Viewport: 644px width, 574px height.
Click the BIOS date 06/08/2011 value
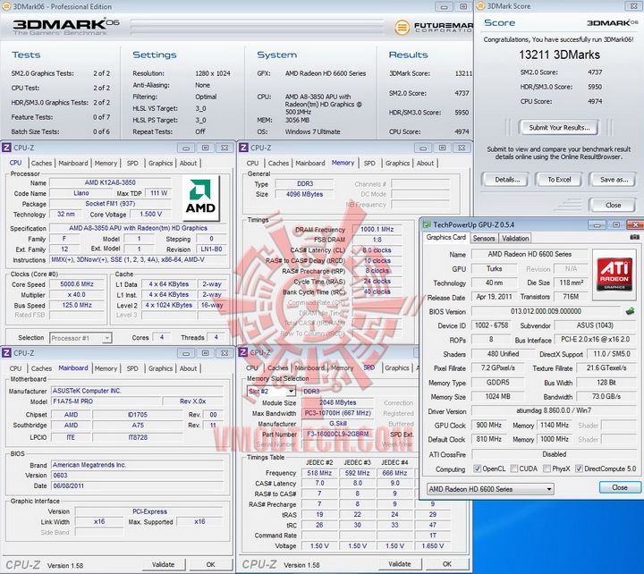coord(137,485)
